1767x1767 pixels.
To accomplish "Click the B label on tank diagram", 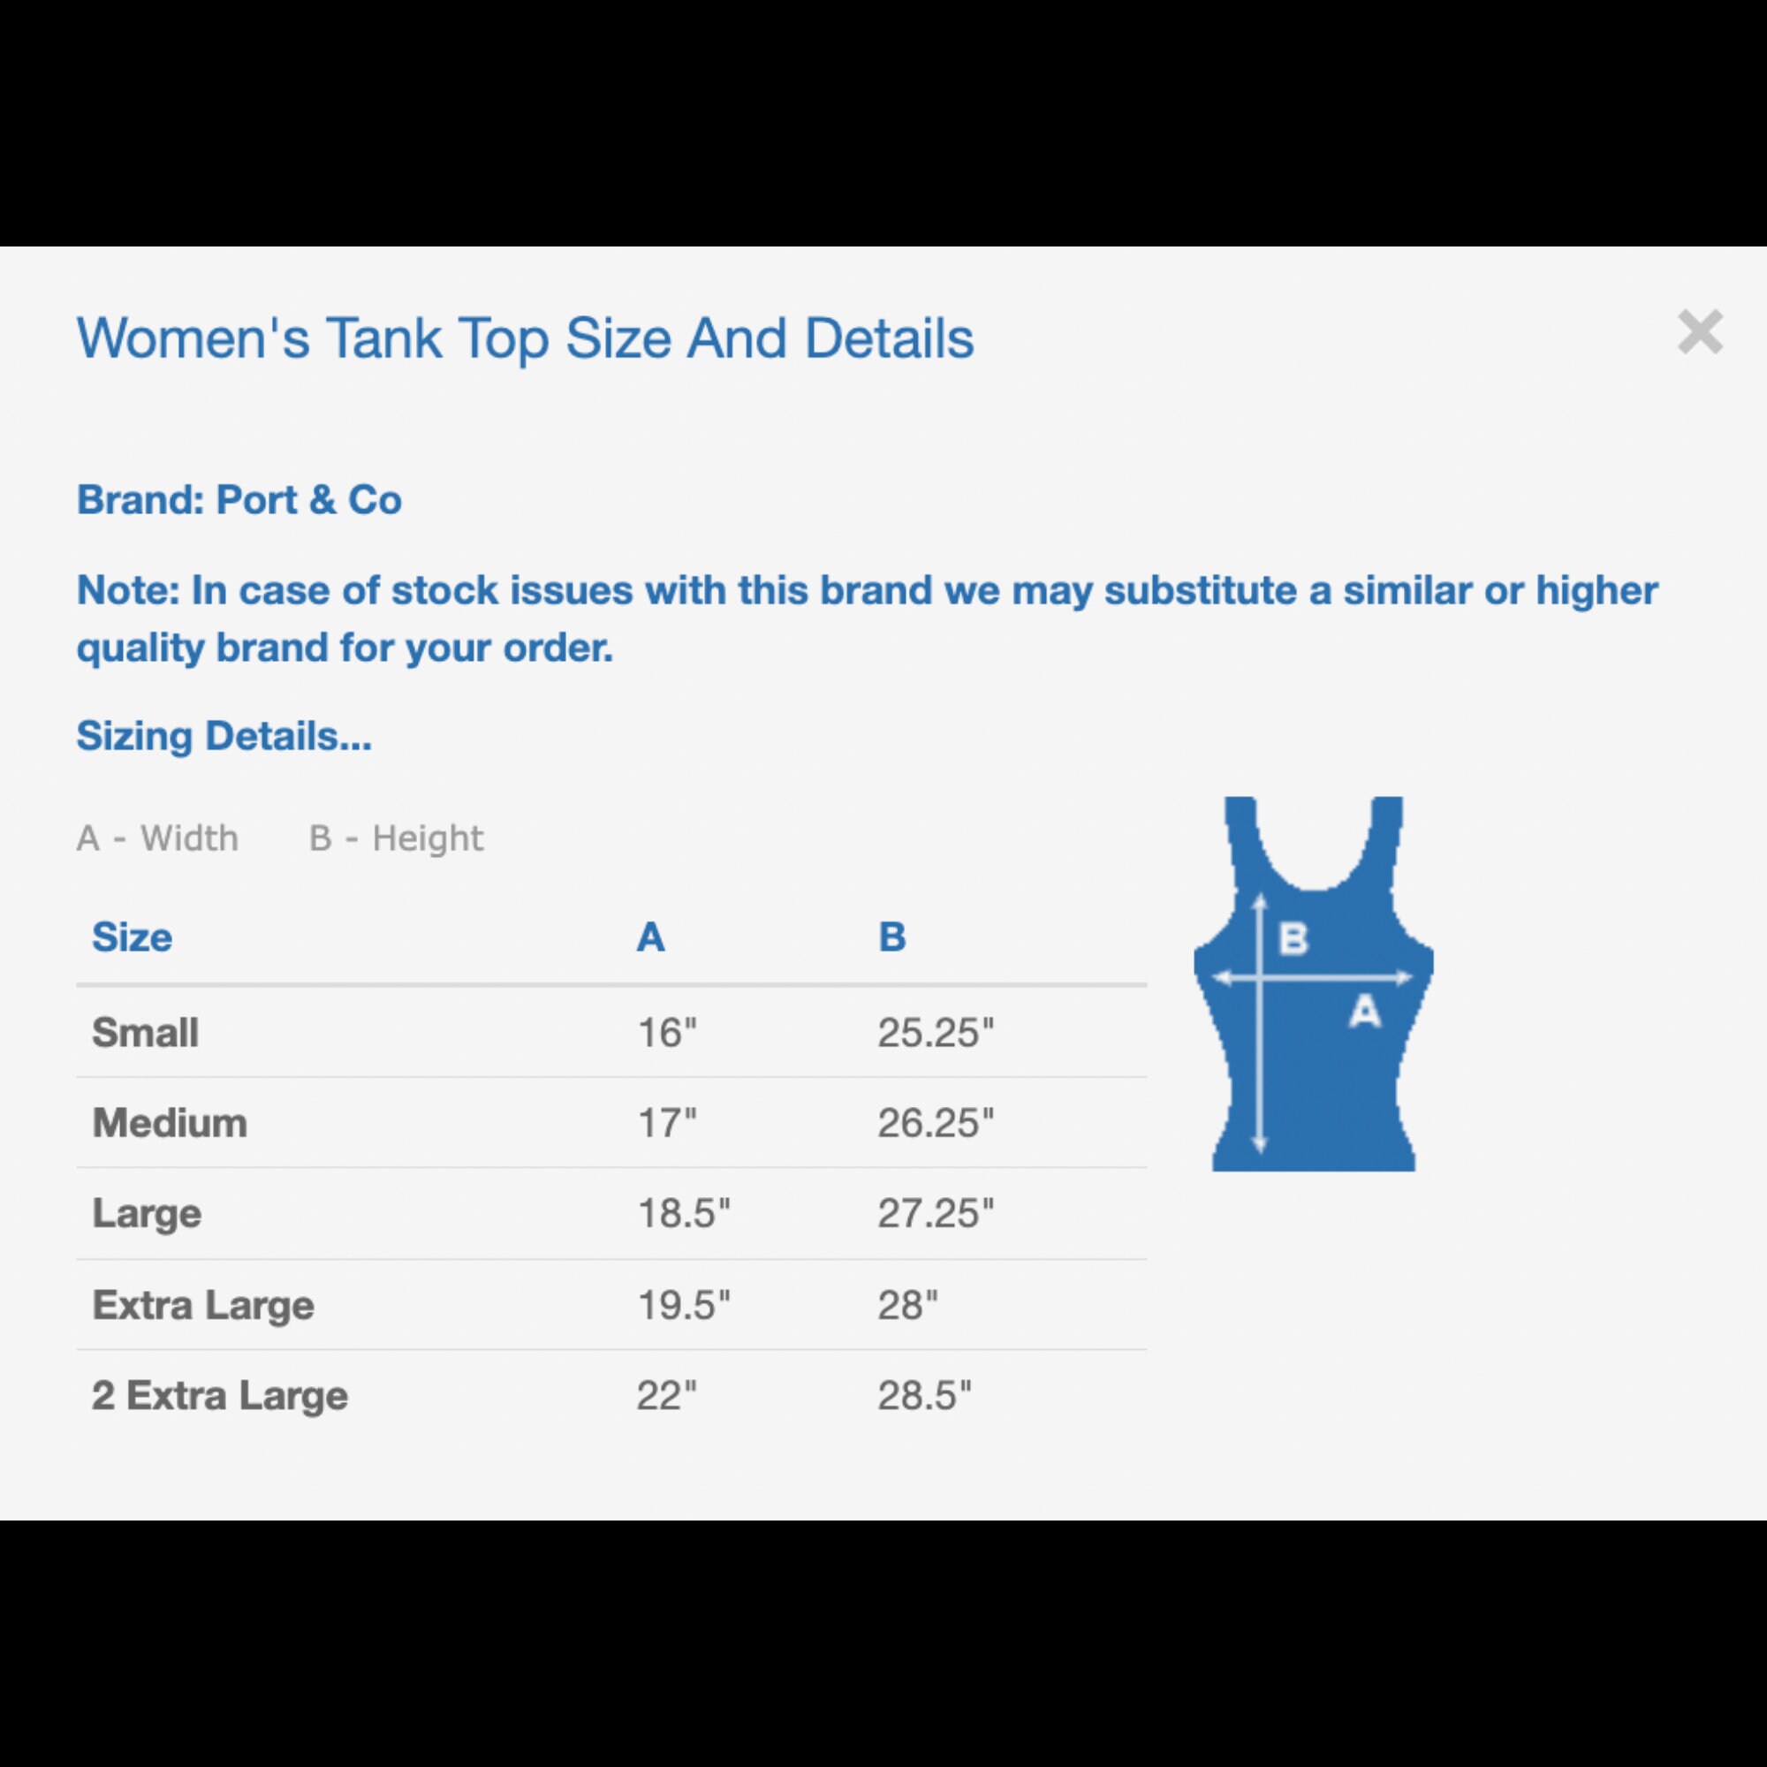I will tap(1293, 937).
